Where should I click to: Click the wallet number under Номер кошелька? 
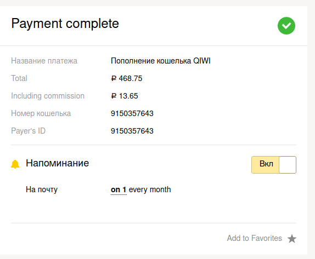[132, 113]
